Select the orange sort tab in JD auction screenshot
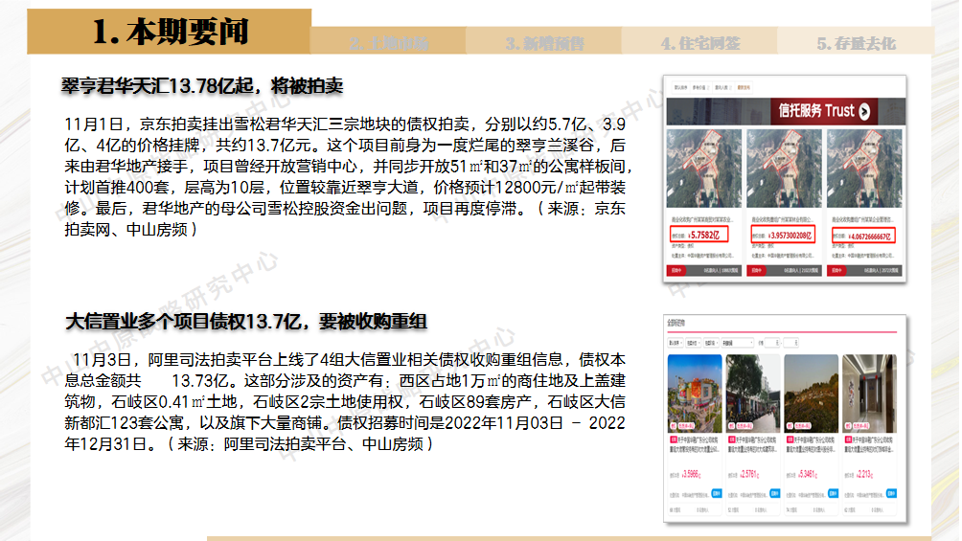This screenshot has height=541, width=962. point(744,88)
